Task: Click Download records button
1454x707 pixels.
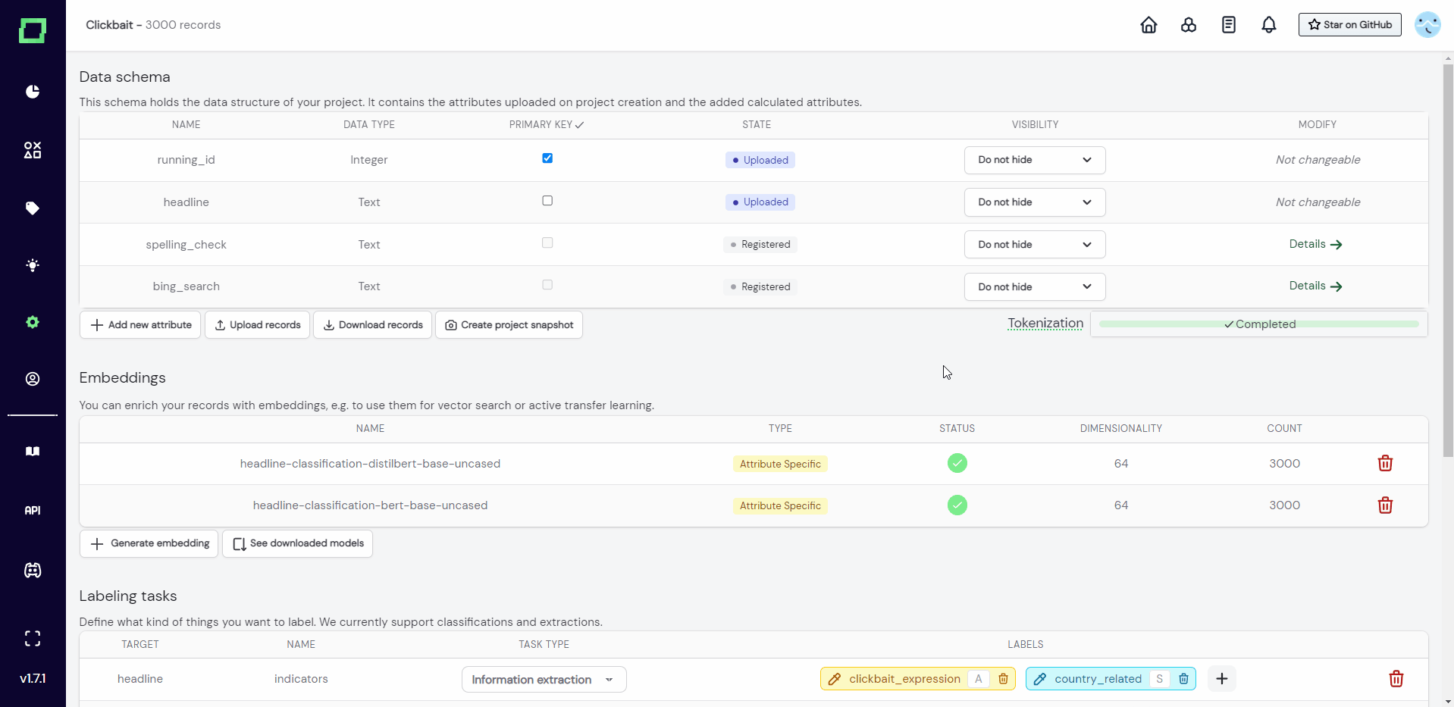Action: [373, 325]
